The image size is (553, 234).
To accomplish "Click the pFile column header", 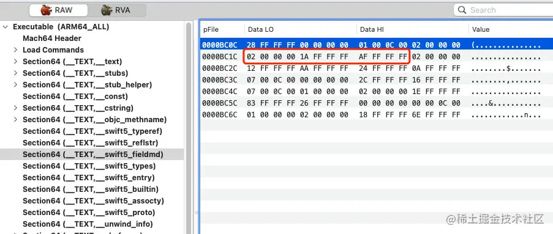I will coord(222,29).
